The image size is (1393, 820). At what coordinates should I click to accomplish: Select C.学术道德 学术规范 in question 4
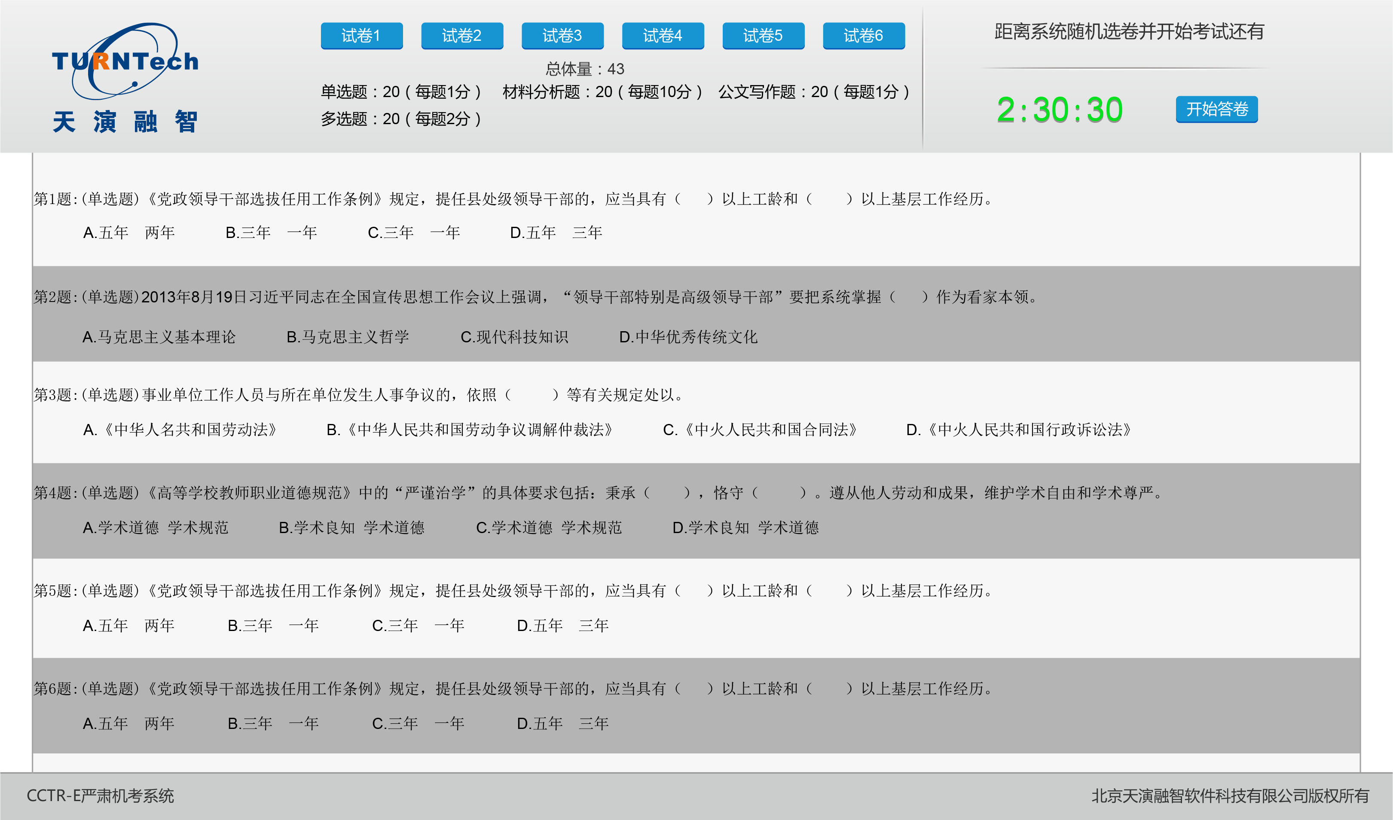pos(549,528)
